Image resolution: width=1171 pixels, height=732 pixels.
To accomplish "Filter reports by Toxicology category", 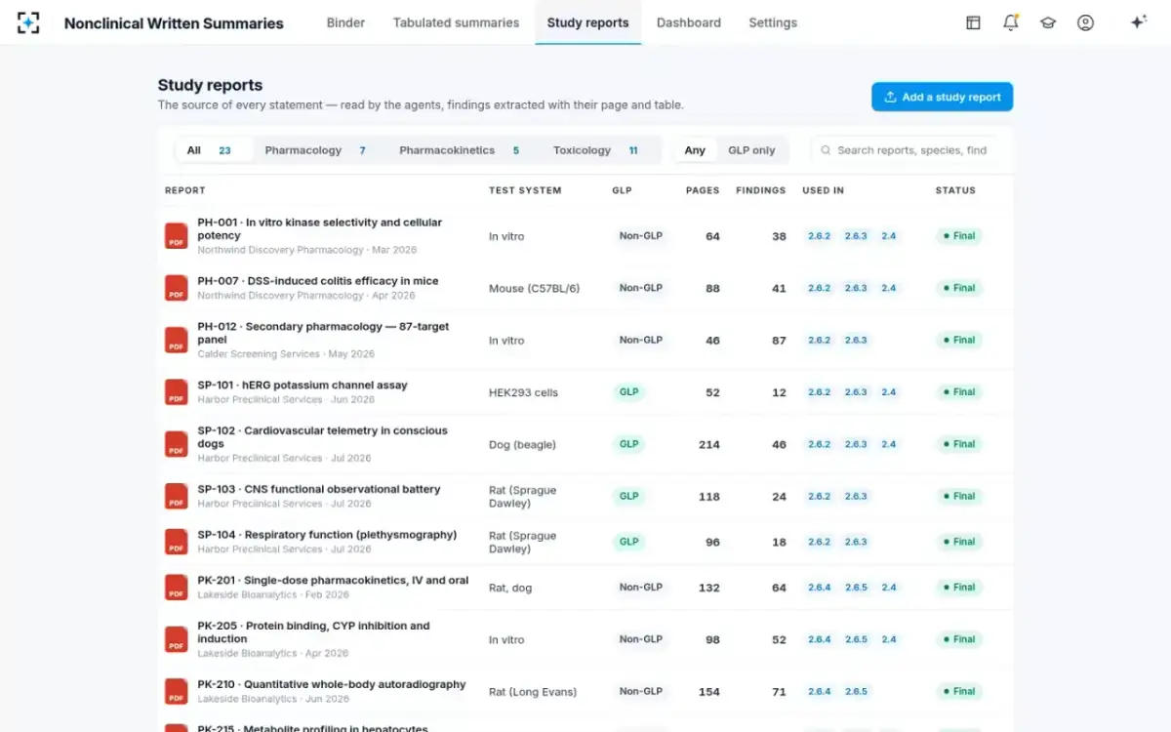I will [599, 150].
